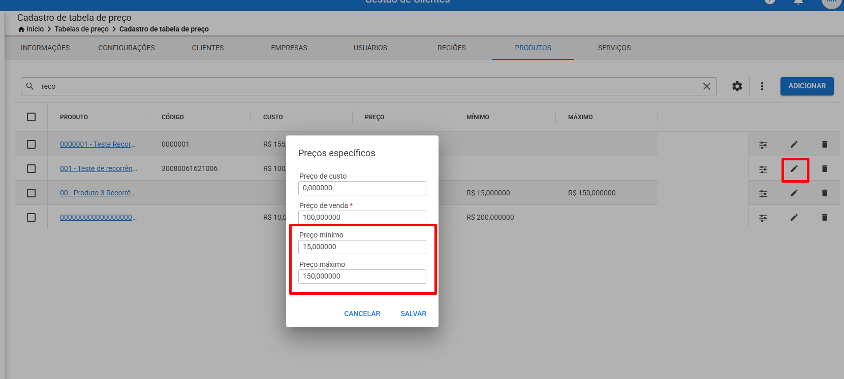
Task: Open the 00 - Produto 3 Recorrê product link
Action: tap(98, 193)
